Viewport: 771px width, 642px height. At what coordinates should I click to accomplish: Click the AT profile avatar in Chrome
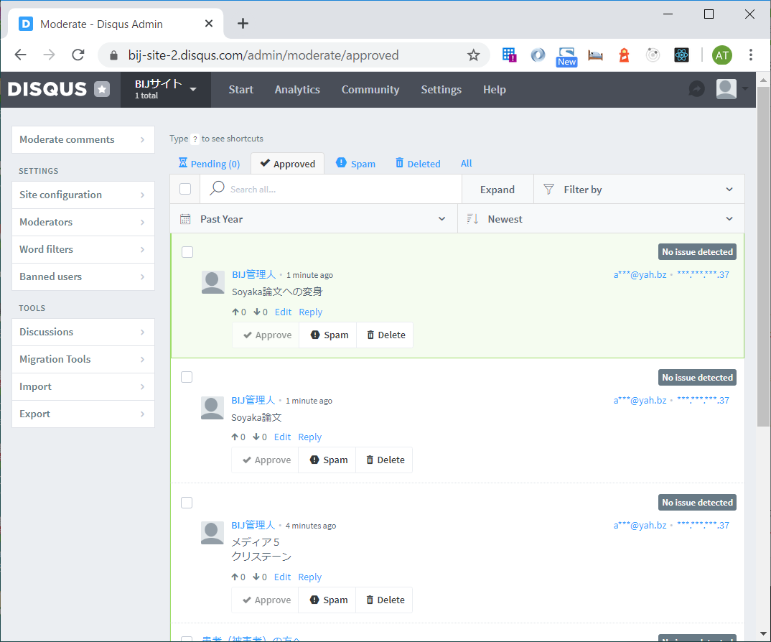pyautogui.click(x=722, y=55)
